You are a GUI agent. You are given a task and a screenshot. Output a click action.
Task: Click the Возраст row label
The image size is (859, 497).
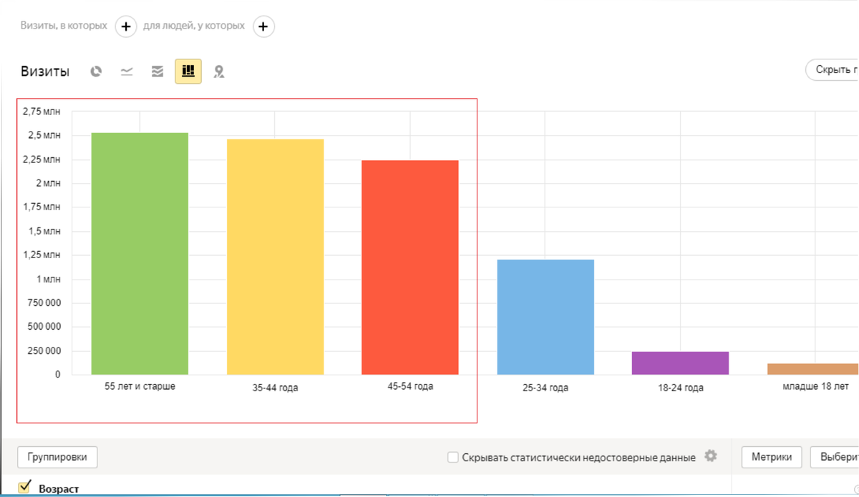tap(59, 489)
